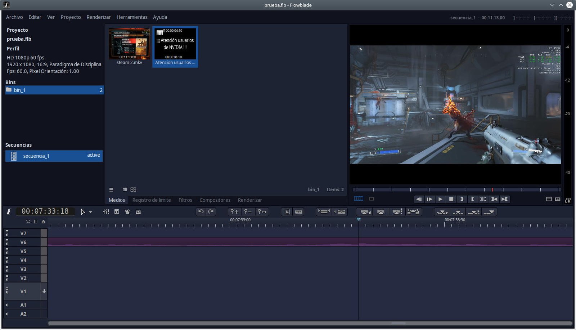Click the undo arrow button
The width and height of the screenshot is (576, 330).
[x=201, y=212]
